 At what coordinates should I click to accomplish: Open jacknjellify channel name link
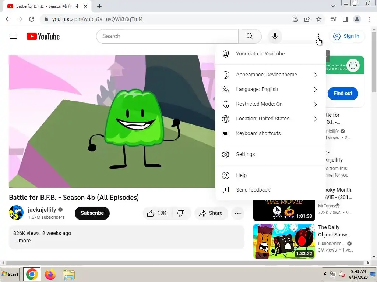(42, 210)
